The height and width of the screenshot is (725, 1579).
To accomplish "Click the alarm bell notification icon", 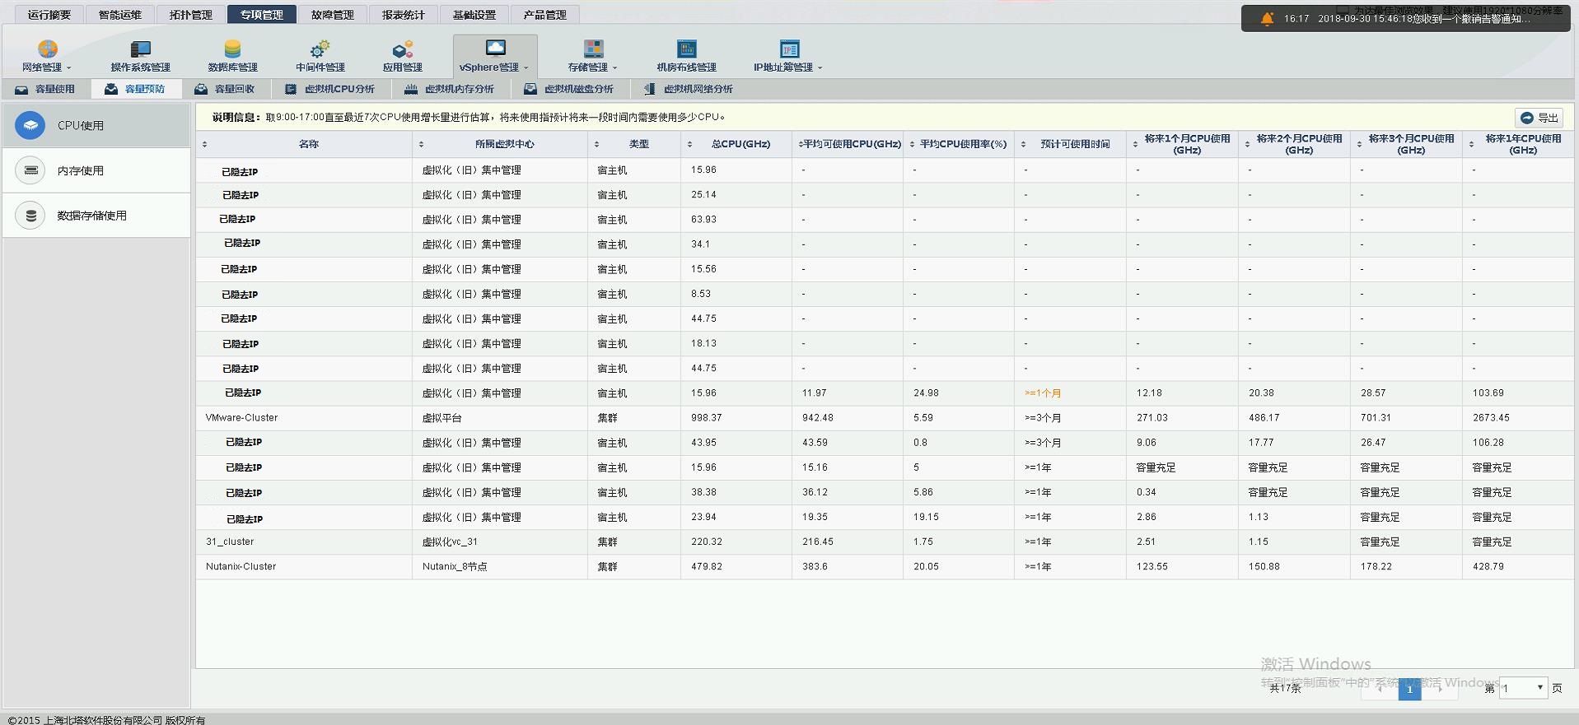I will coord(1267,18).
